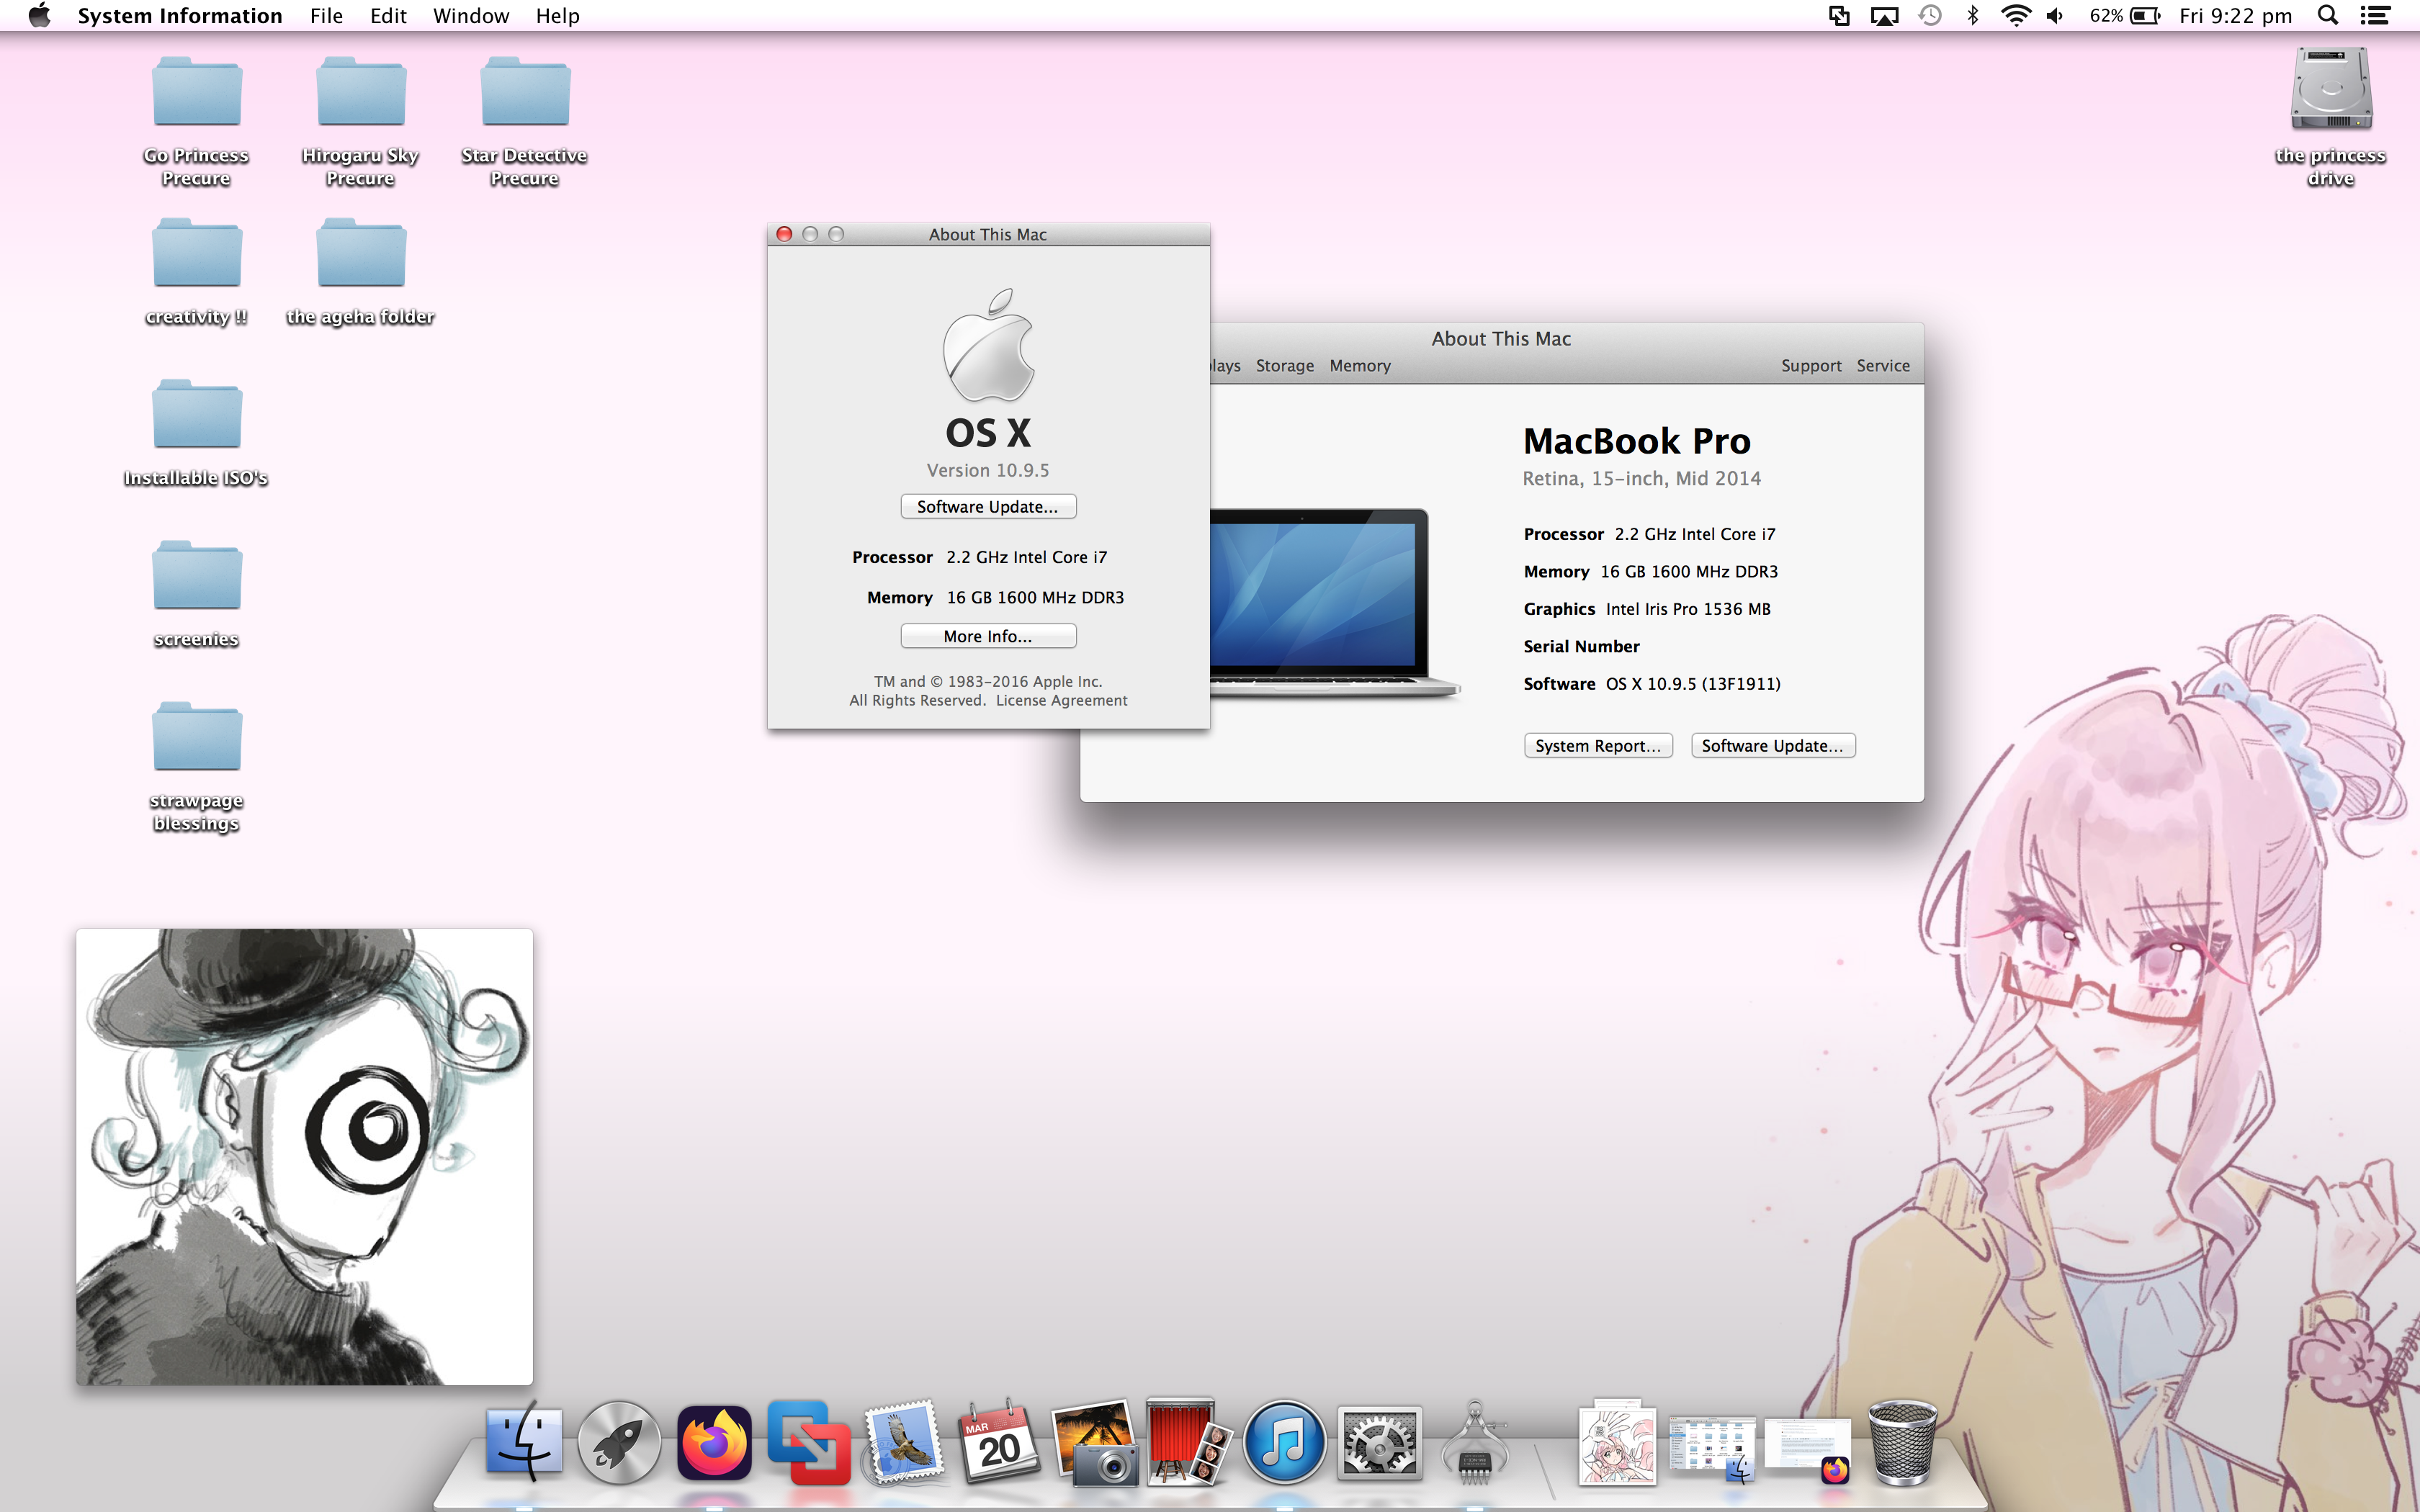Image resolution: width=2420 pixels, height=1512 pixels.
Task: Click Software Update in MacBook Pro window
Action: pos(1773,746)
